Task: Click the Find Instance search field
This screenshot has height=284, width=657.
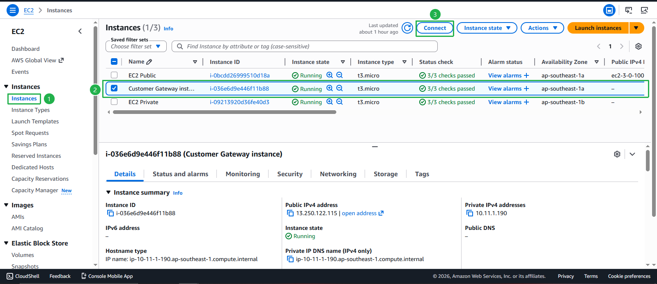Action: point(305,46)
